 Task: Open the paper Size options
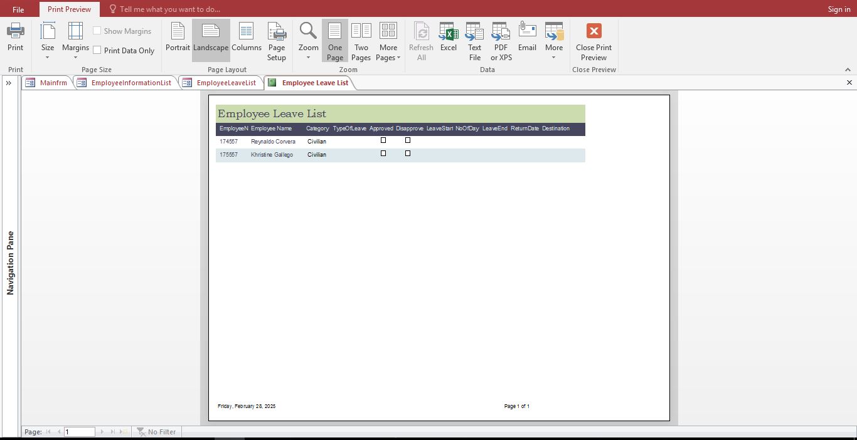(x=48, y=41)
